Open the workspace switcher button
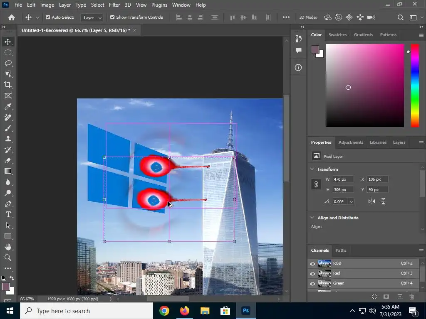Image resolution: width=426 pixels, height=319 pixels. tap(413, 17)
